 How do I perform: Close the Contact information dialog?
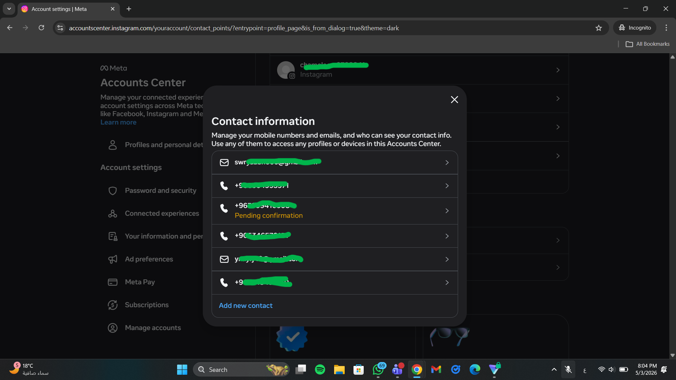pos(454,100)
